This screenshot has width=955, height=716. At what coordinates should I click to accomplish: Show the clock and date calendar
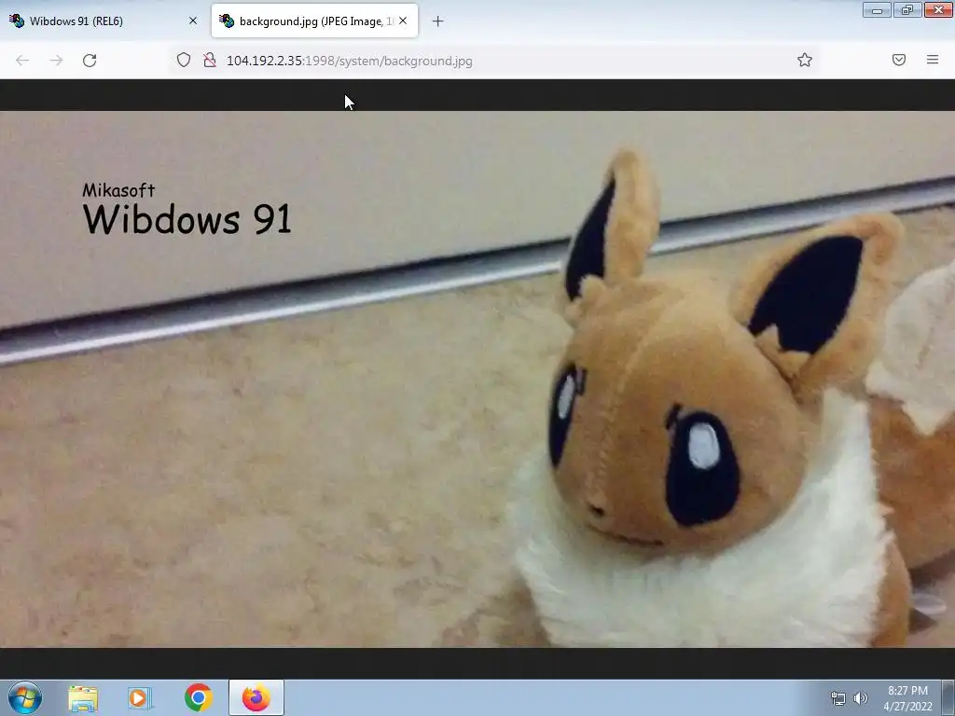907,698
